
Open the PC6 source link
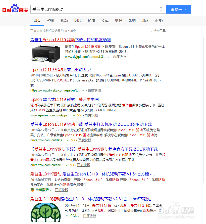[x=74, y=216]
